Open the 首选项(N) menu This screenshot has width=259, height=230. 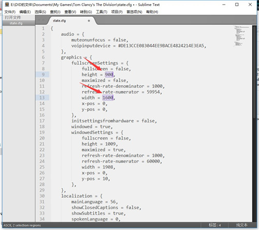tap(134, 12)
